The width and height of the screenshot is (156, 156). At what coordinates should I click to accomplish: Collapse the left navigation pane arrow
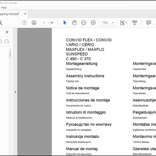click(x=15, y=92)
